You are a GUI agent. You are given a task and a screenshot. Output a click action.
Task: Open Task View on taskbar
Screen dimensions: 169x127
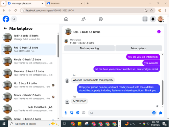pos(65,124)
